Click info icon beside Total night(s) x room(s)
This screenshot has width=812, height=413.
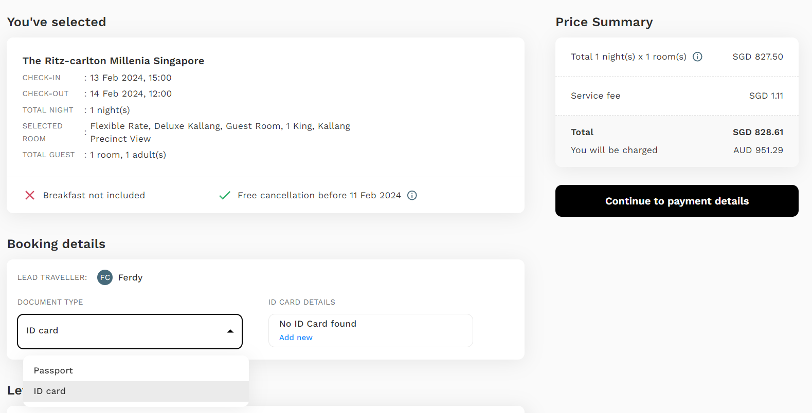click(x=697, y=57)
